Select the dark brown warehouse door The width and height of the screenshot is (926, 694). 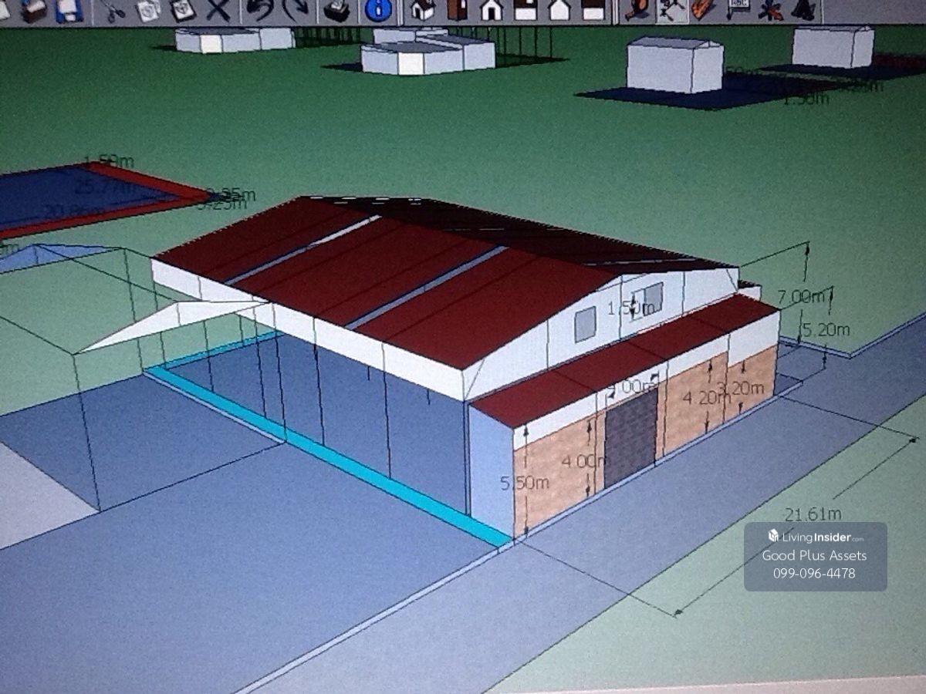[x=631, y=438]
